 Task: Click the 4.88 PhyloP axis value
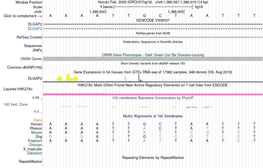[35, 98]
